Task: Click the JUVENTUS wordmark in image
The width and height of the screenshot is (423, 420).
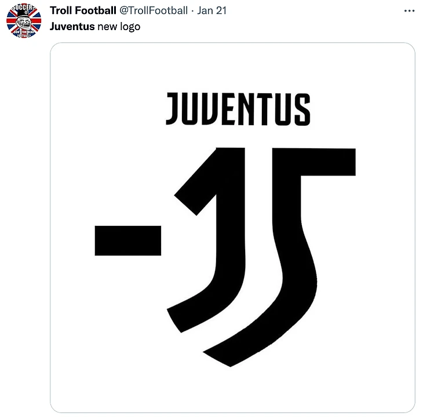Action: [238, 109]
